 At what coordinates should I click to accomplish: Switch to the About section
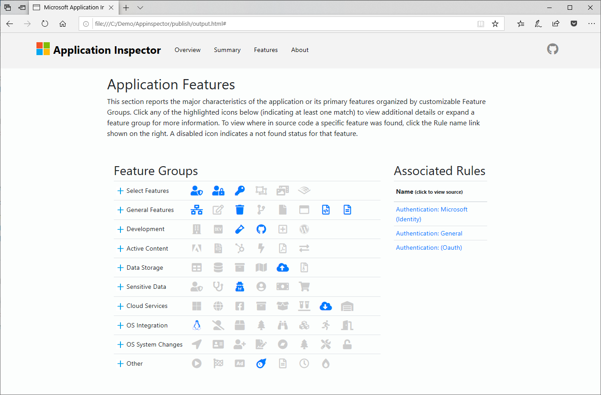(300, 50)
